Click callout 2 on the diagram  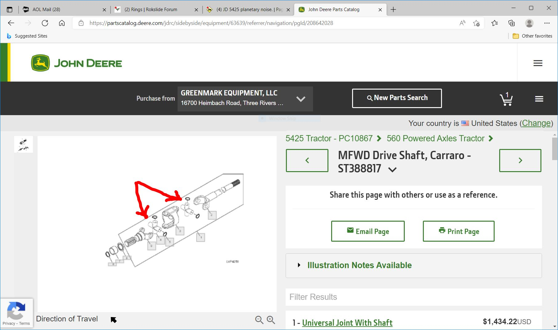[212, 215]
